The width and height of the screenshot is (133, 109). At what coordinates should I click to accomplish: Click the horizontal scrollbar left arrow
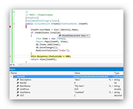click(21, 64)
